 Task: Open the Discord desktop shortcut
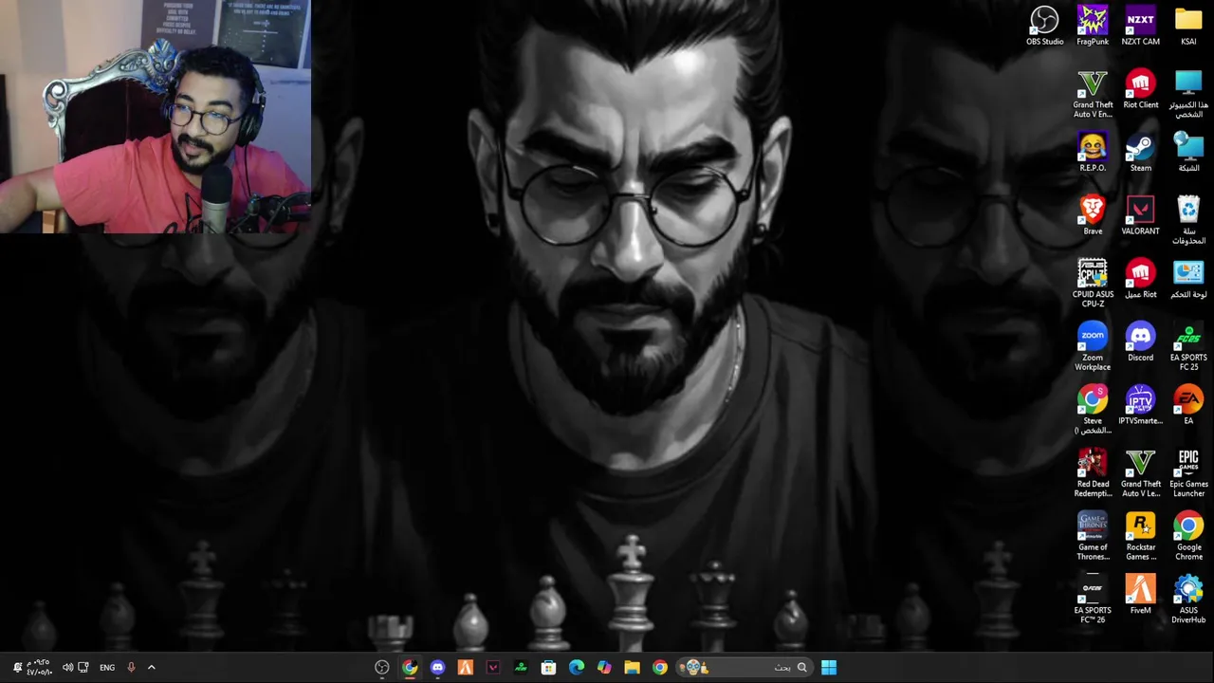point(1140,341)
